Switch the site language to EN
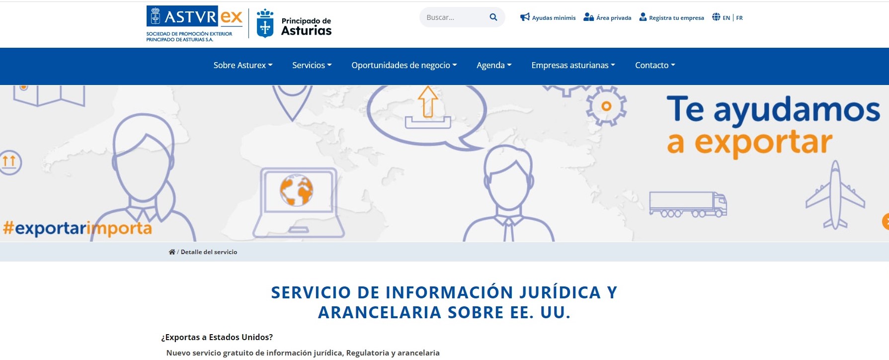889x360 pixels. click(726, 18)
